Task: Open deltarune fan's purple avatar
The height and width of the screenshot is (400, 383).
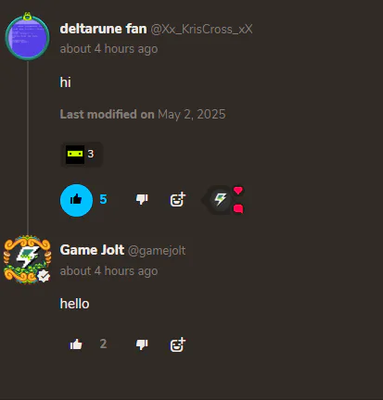Action: 28,37
